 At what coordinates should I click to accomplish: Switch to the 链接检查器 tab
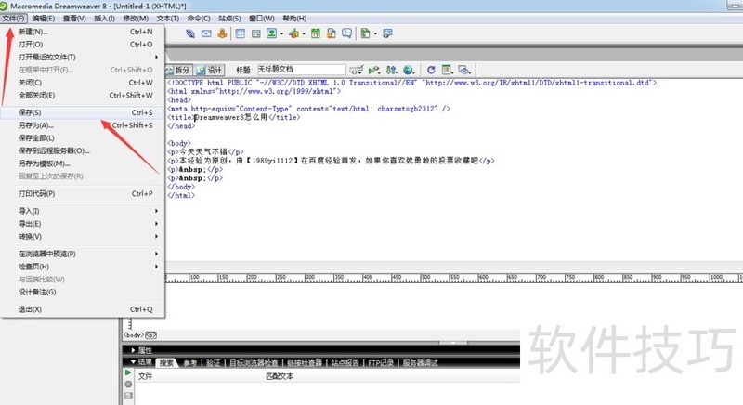click(x=305, y=363)
